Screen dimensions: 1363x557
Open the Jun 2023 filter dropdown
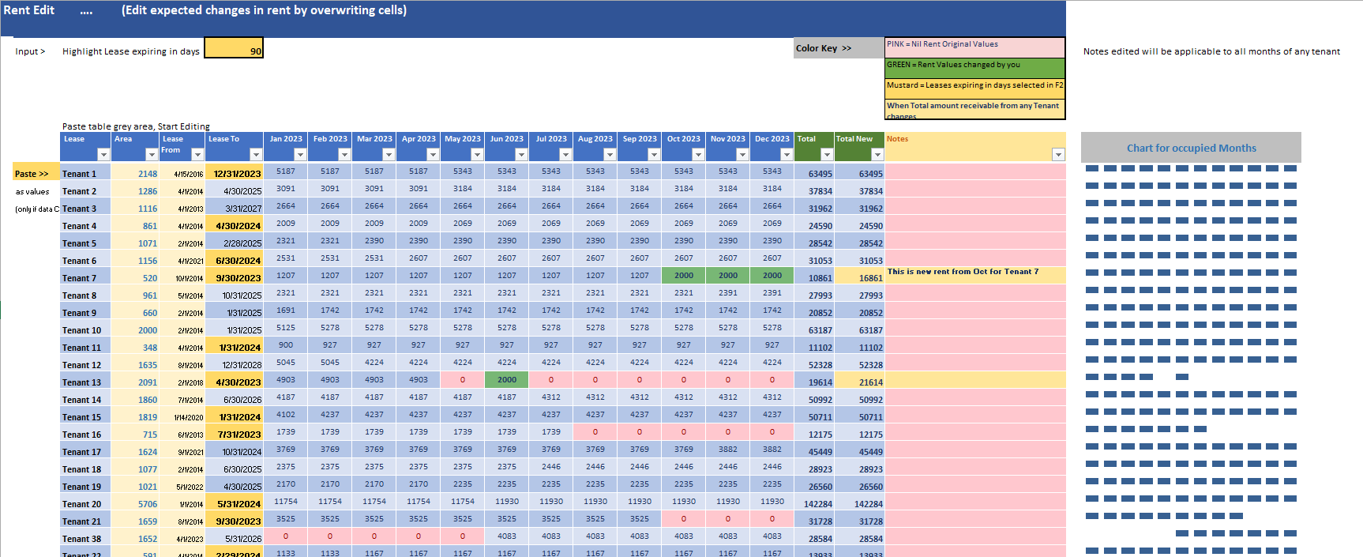coord(521,155)
